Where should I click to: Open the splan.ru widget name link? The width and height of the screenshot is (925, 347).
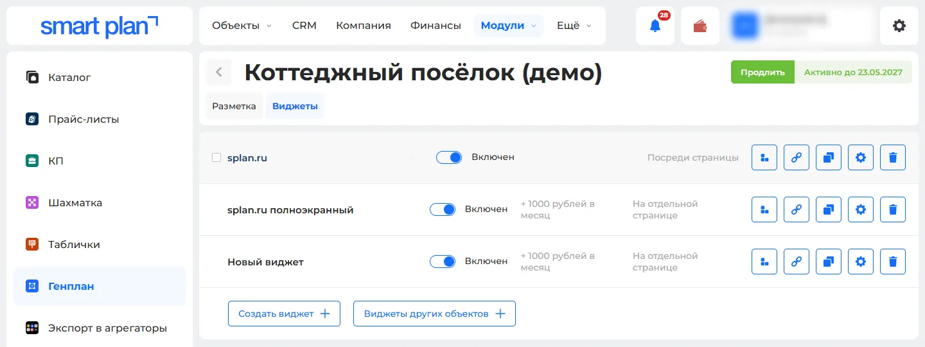(x=247, y=157)
